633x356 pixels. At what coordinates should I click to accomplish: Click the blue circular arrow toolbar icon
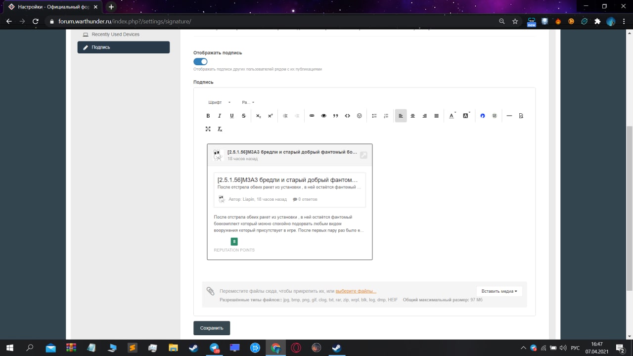coord(483,116)
